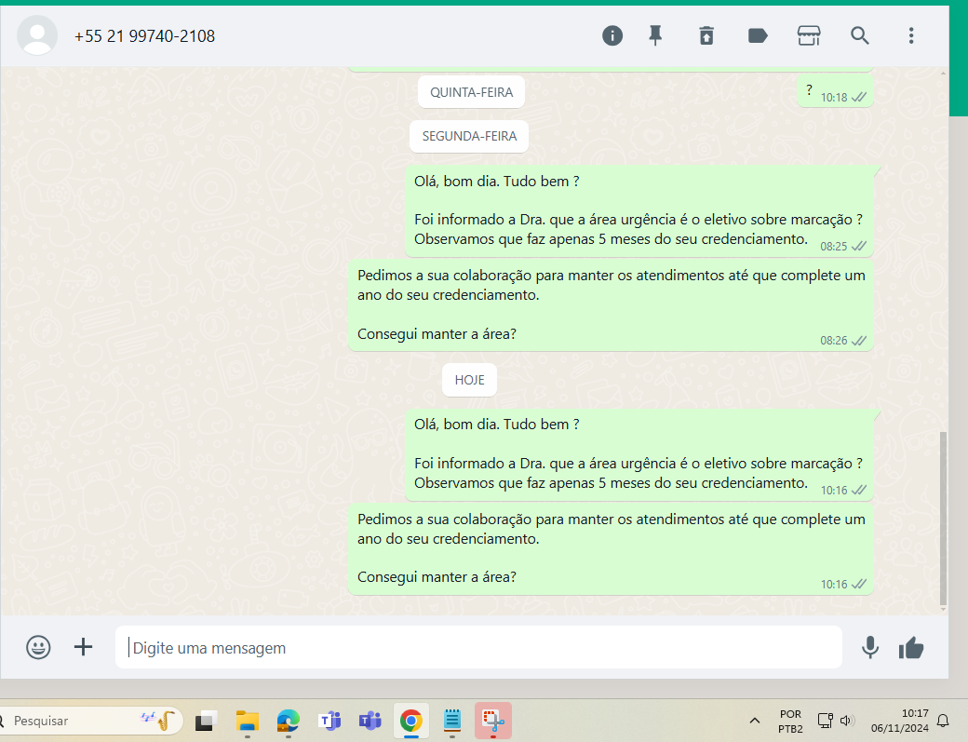
Task: Open the second purple Teams icon
Action: pyautogui.click(x=370, y=721)
